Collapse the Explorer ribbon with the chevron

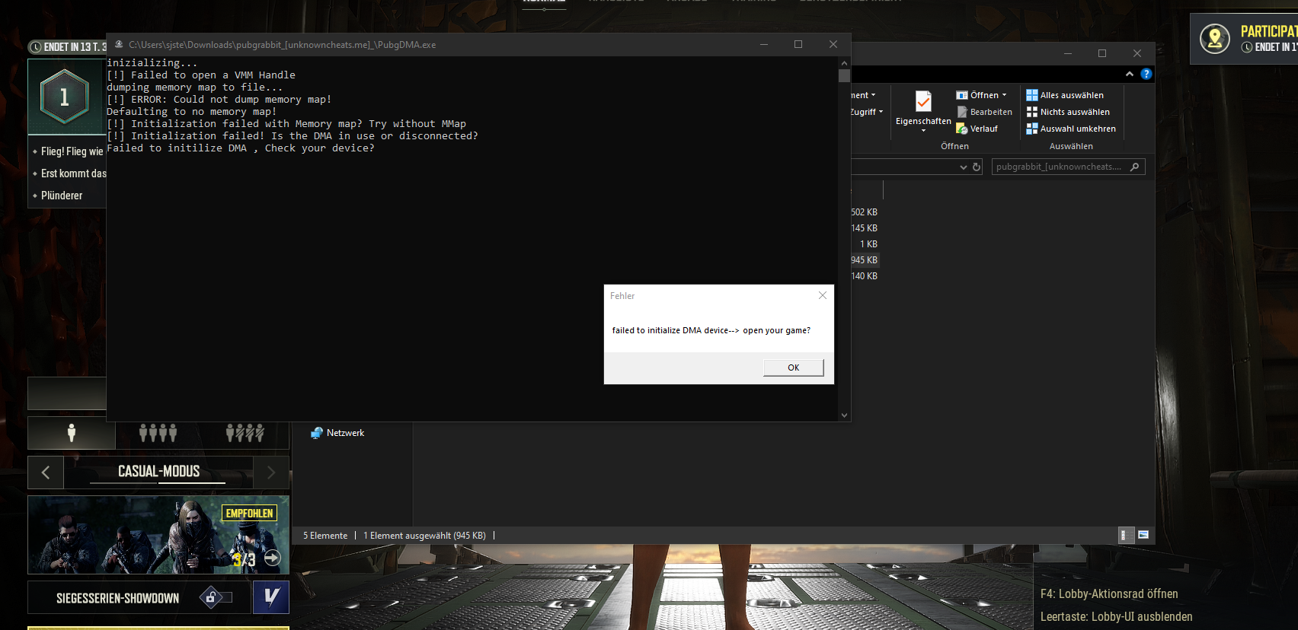(x=1129, y=74)
